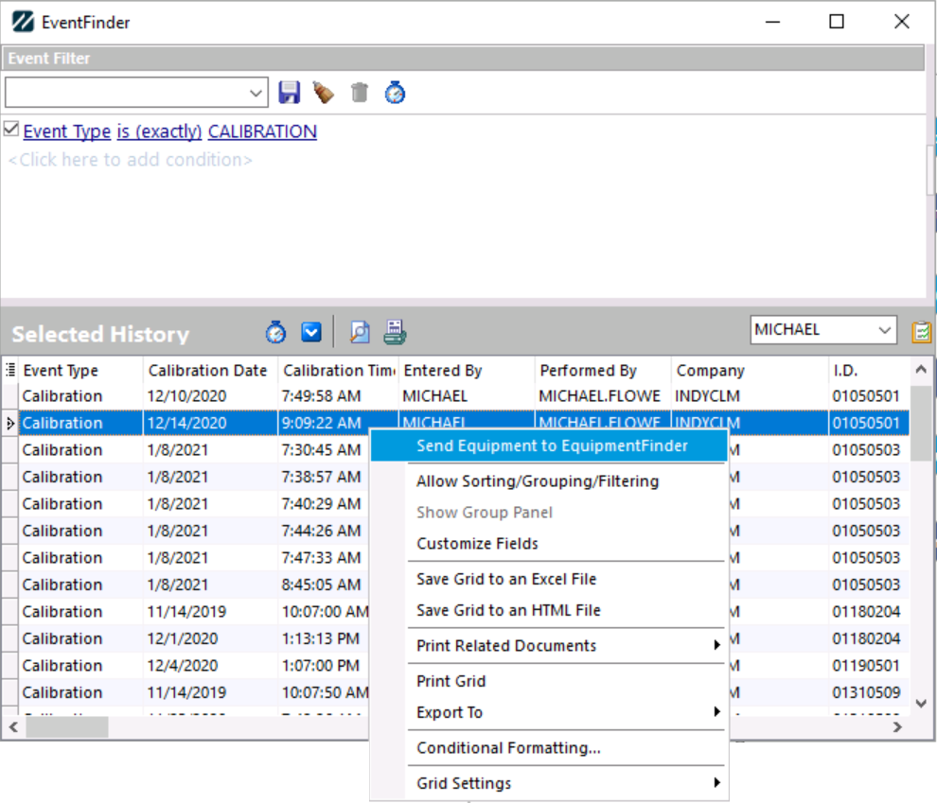
Task: Open Conditional Formatting from context menu
Action: [x=508, y=748]
